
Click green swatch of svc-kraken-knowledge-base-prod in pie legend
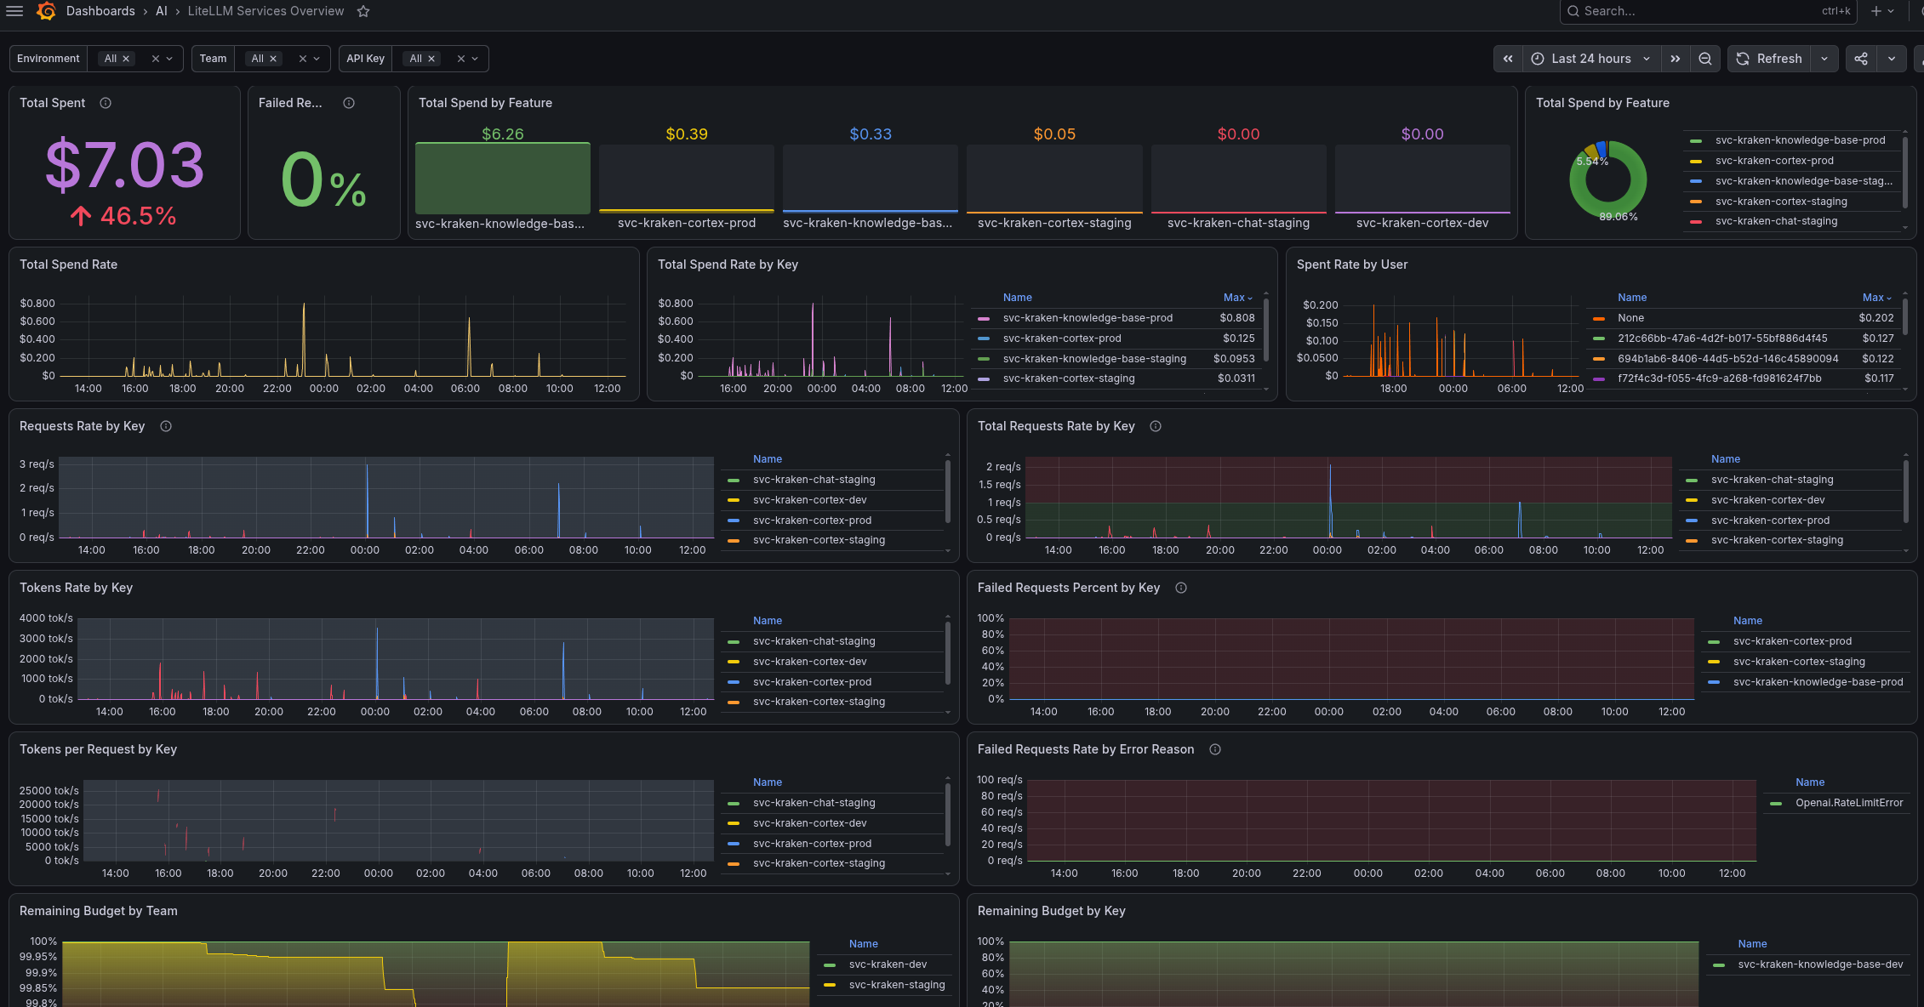[1696, 140]
